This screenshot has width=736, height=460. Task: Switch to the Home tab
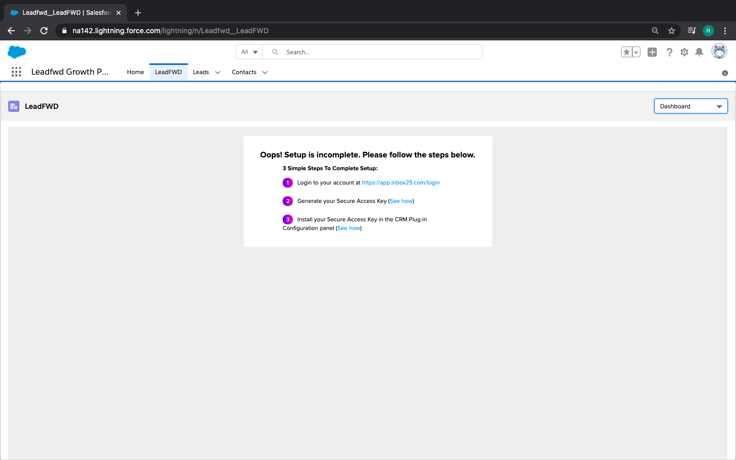pyautogui.click(x=135, y=72)
